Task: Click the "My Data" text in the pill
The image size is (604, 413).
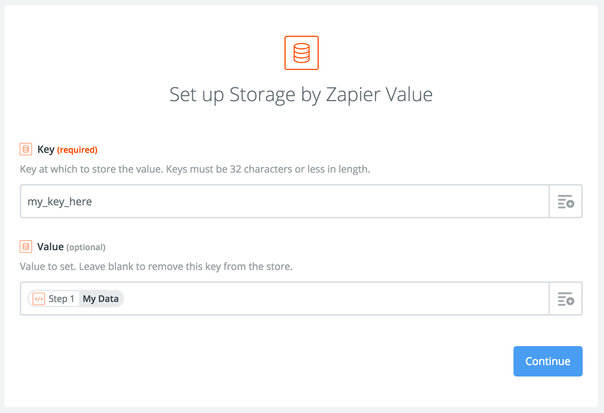Action: click(x=101, y=299)
